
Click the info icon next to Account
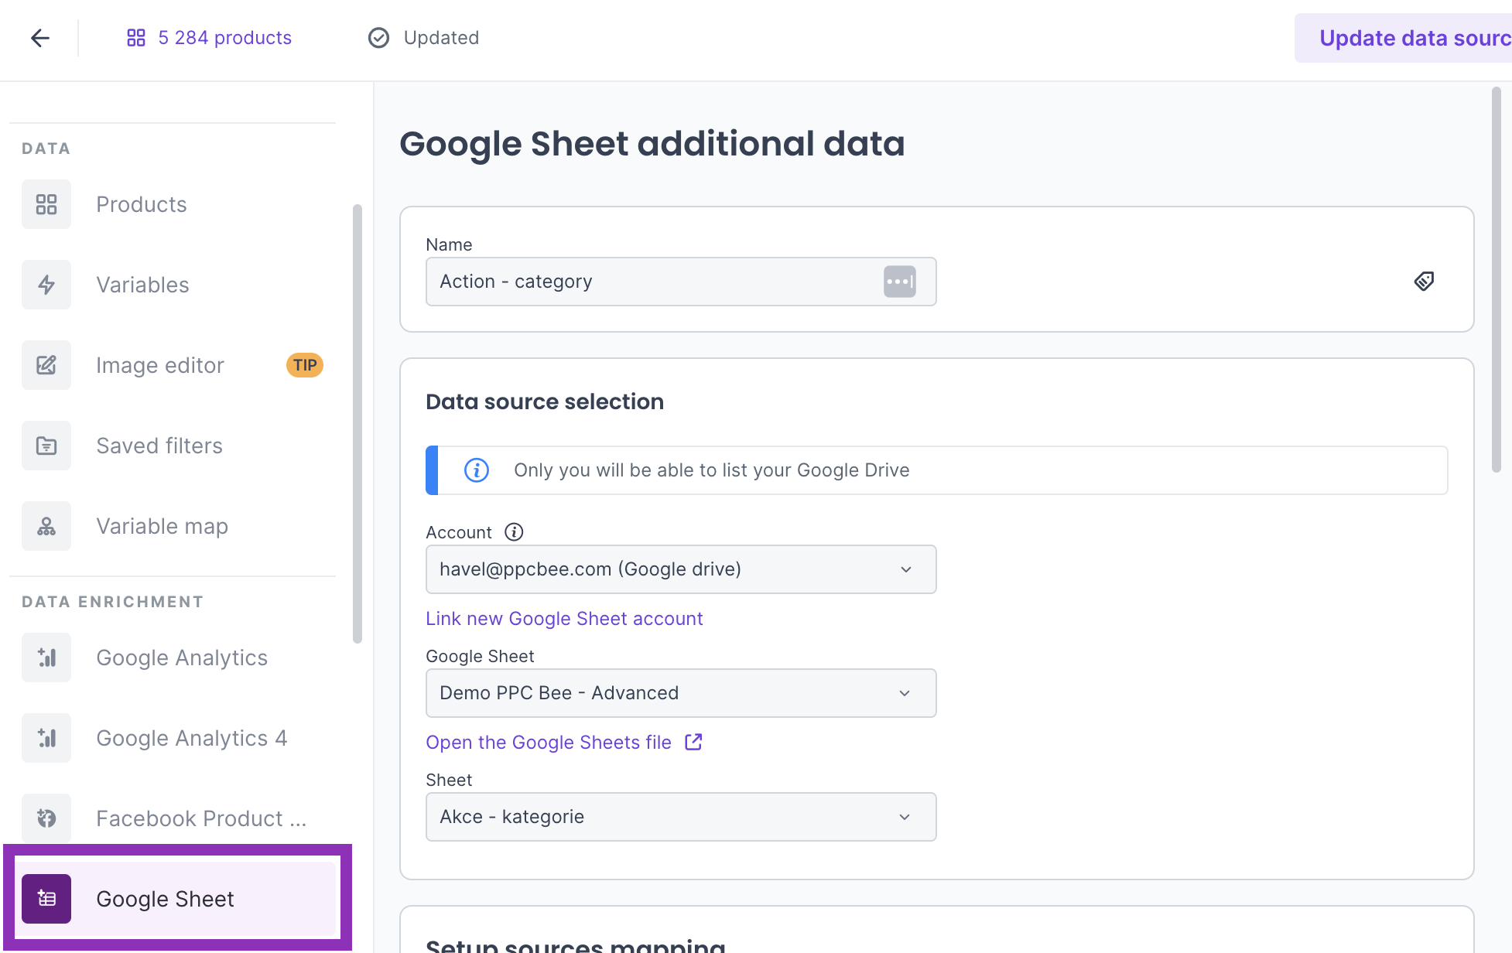click(514, 532)
